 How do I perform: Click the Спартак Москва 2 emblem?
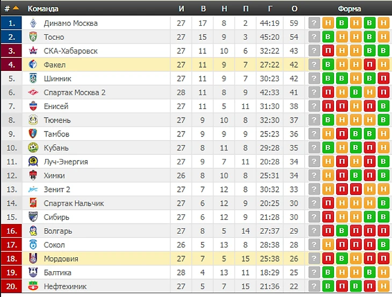point(33,92)
